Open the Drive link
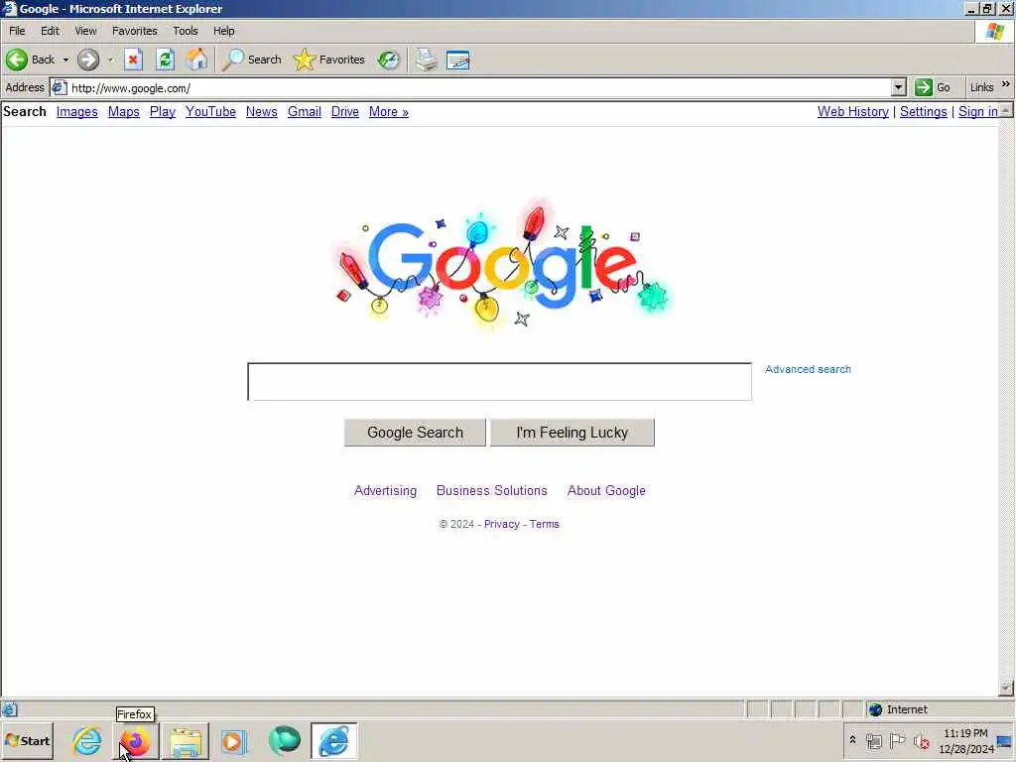Screen dimensions: 1016x762 pos(345,111)
